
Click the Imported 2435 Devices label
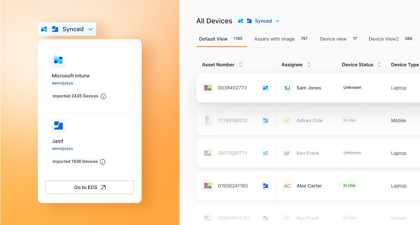coord(75,96)
